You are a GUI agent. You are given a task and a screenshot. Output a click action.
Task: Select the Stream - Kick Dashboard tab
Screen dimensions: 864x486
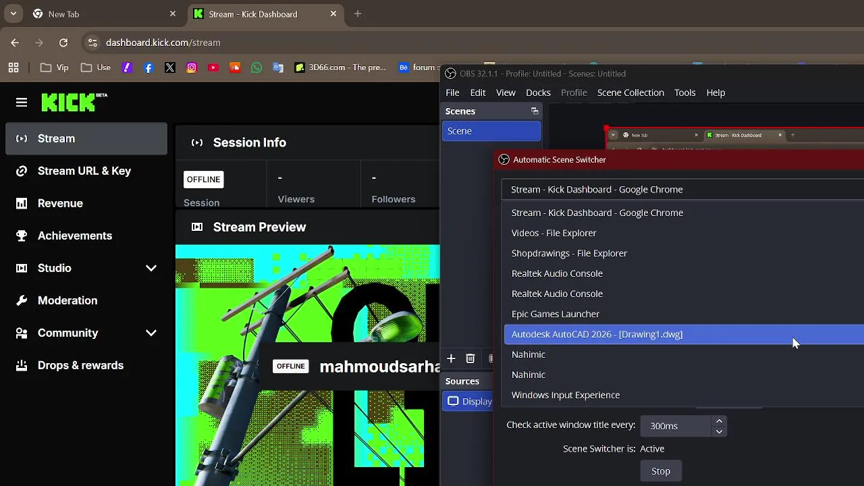265,13
